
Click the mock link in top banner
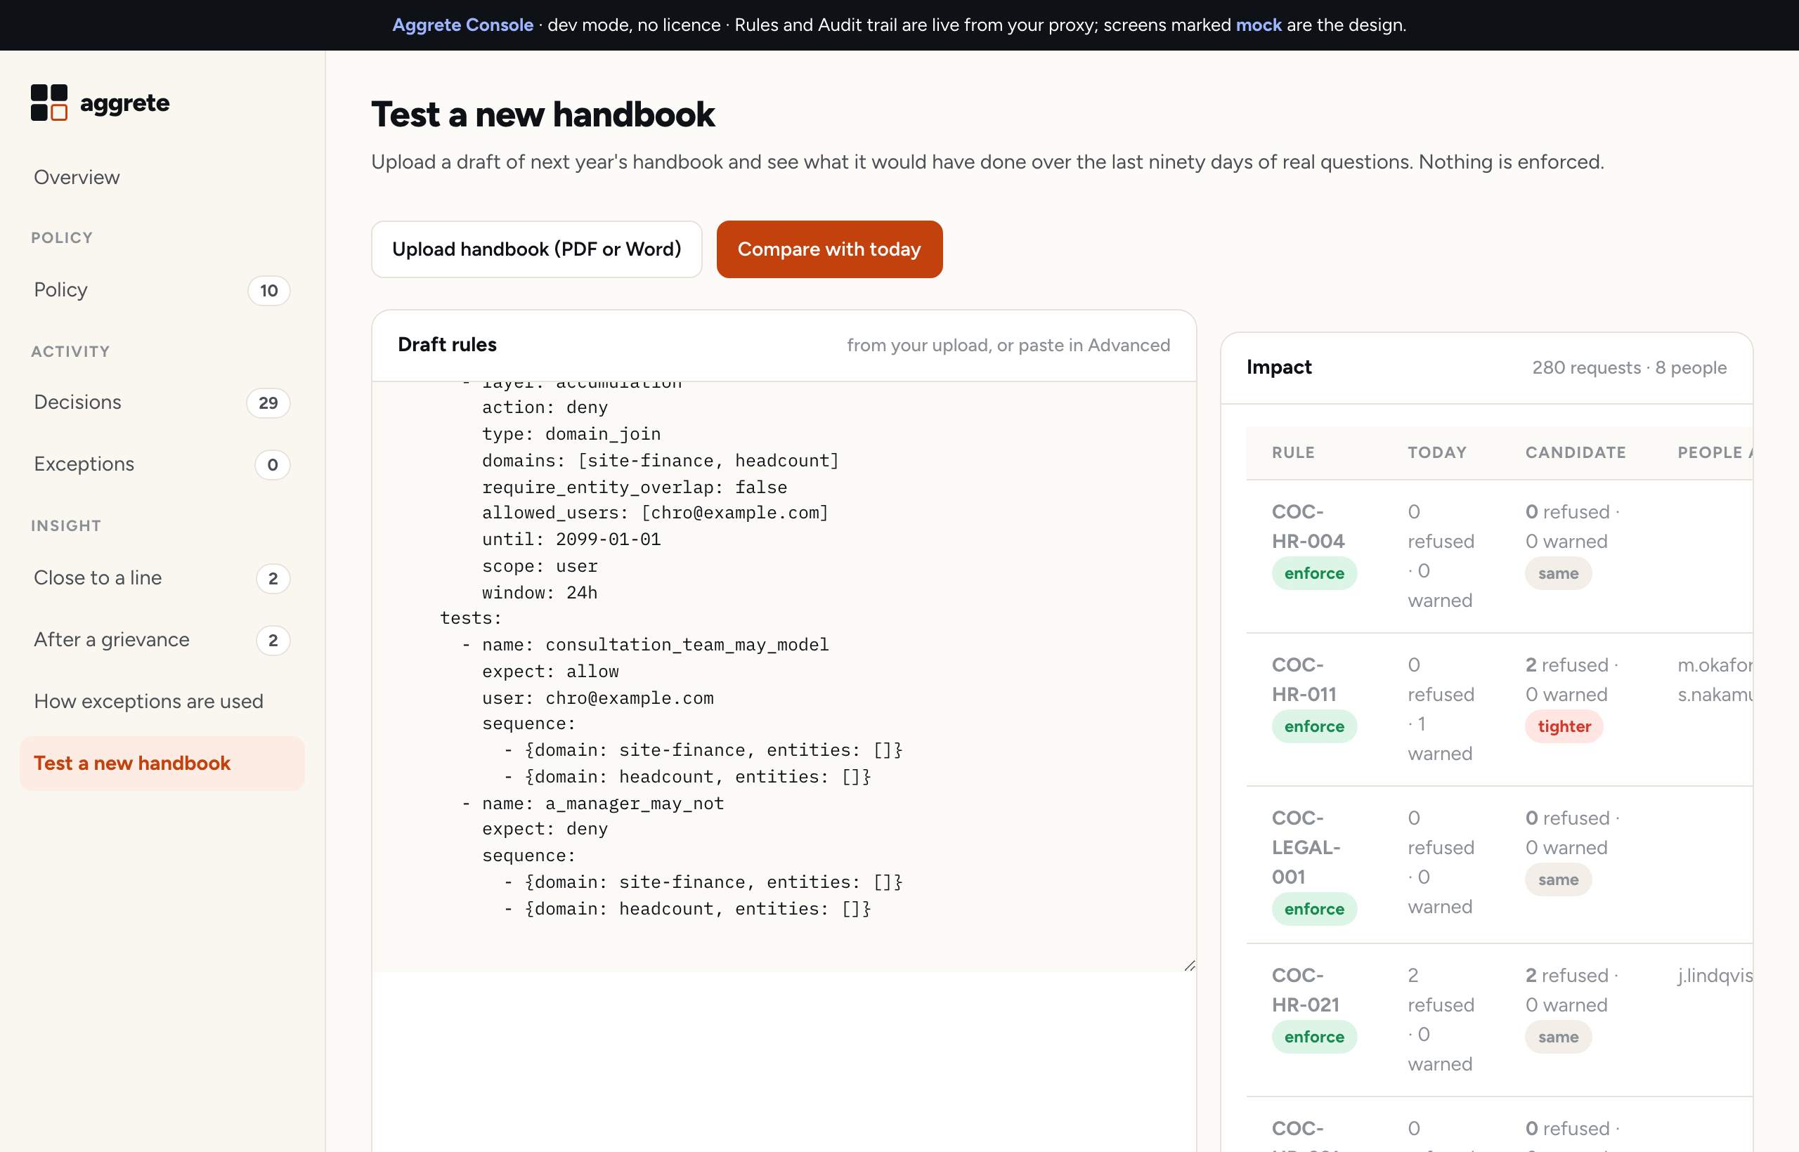point(1259,25)
